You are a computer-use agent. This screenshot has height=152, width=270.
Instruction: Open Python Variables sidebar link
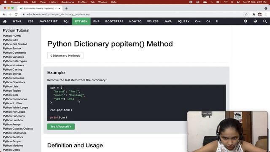[13, 57]
